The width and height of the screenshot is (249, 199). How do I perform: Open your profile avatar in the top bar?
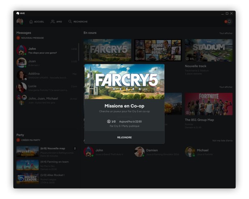coord(20,21)
